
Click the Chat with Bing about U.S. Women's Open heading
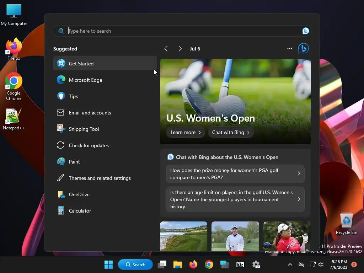[x=227, y=157]
